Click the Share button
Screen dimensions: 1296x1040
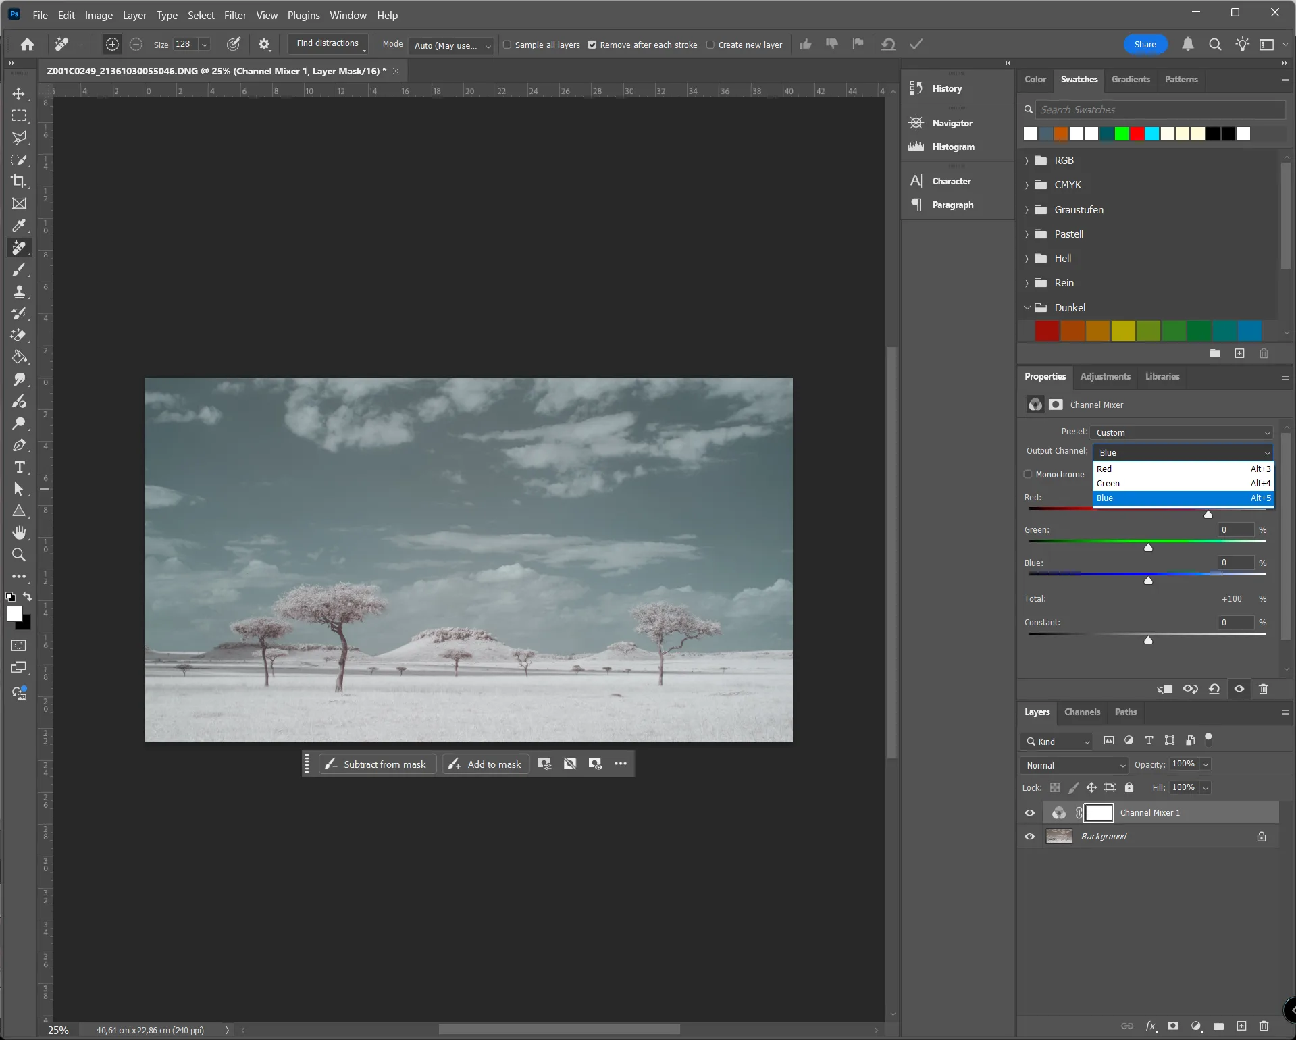tap(1145, 45)
